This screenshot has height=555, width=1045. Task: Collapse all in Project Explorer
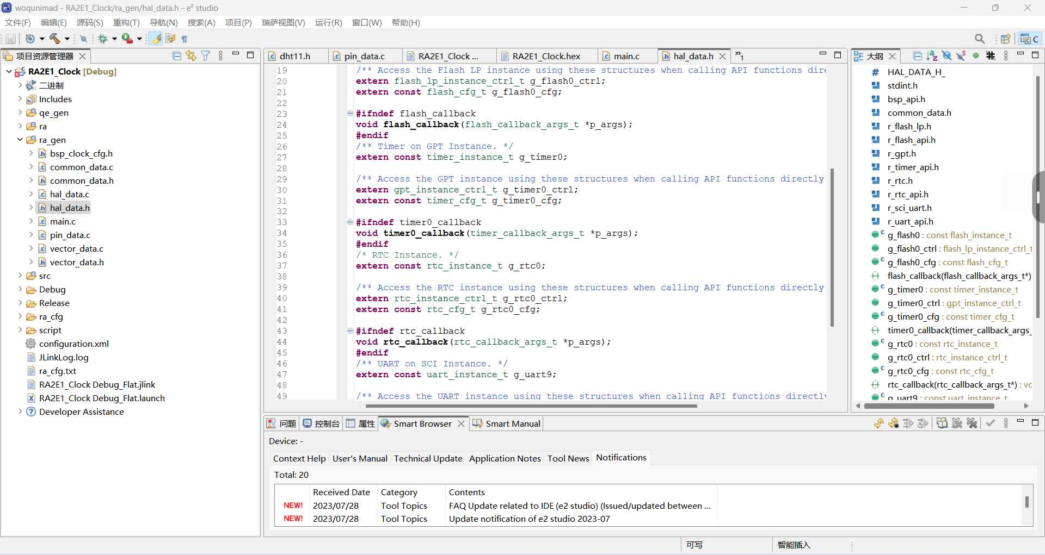[177, 55]
